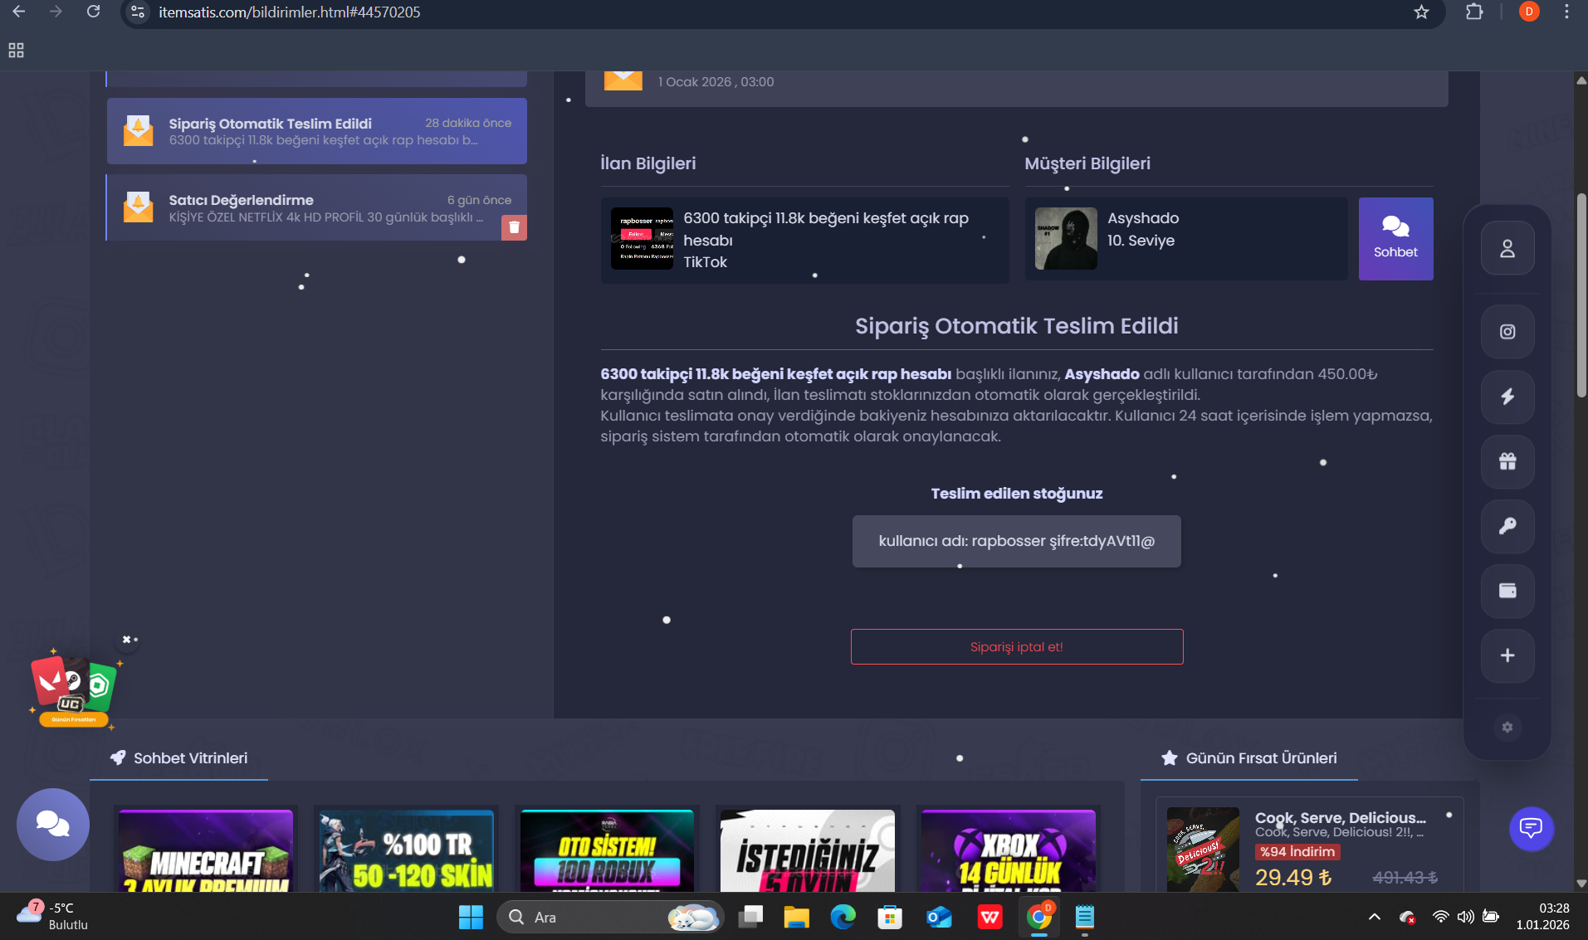The height and width of the screenshot is (940, 1588).
Task: Open the Chrome profile avatar
Action: tap(1529, 12)
